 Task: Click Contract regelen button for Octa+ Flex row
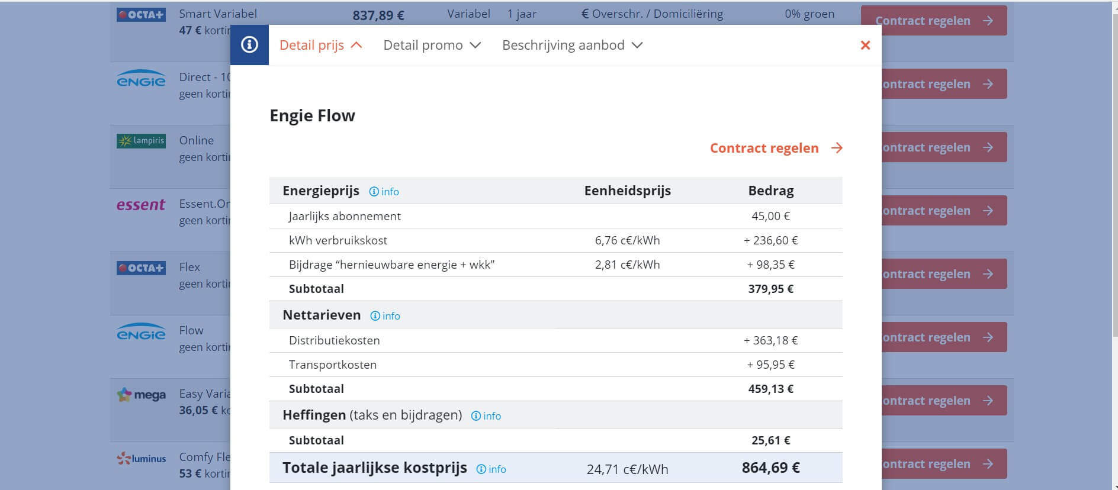click(944, 274)
